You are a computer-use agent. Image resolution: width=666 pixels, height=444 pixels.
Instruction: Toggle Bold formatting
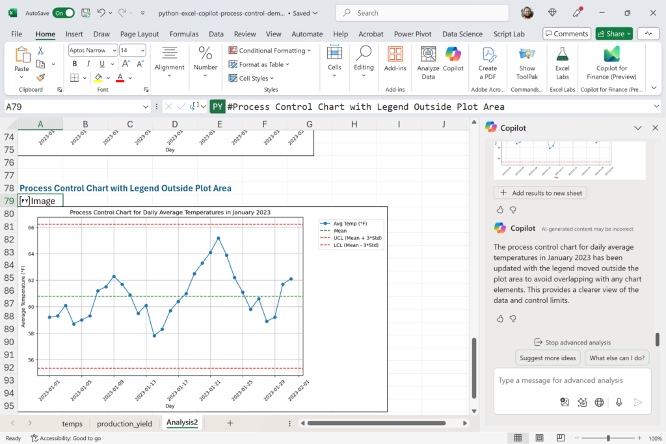point(74,64)
